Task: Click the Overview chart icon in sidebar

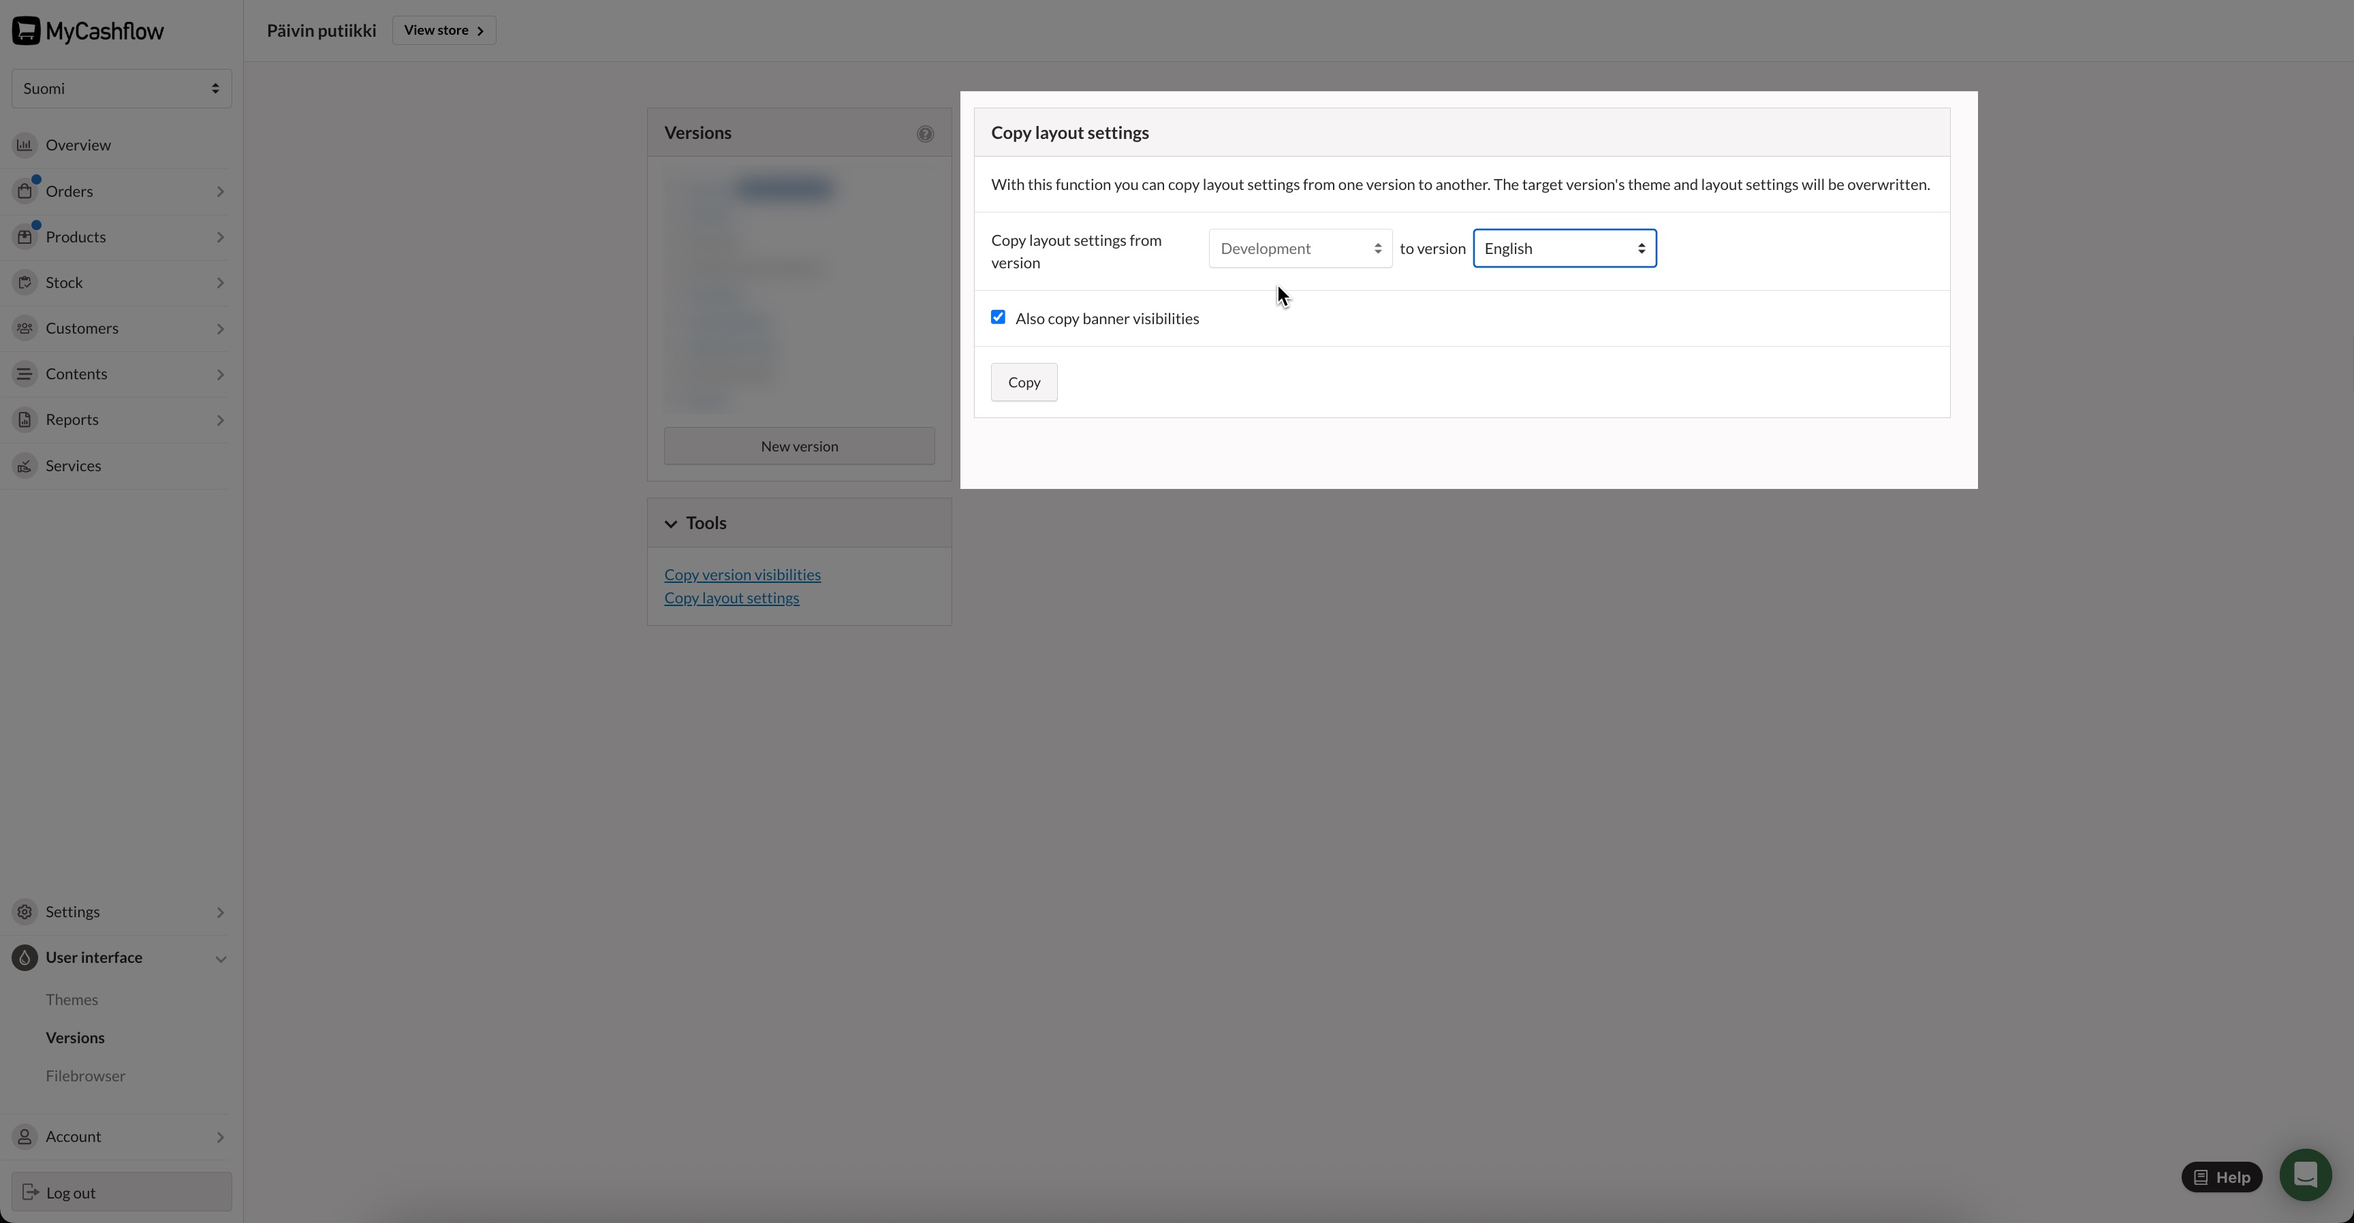Action: (25, 144)
